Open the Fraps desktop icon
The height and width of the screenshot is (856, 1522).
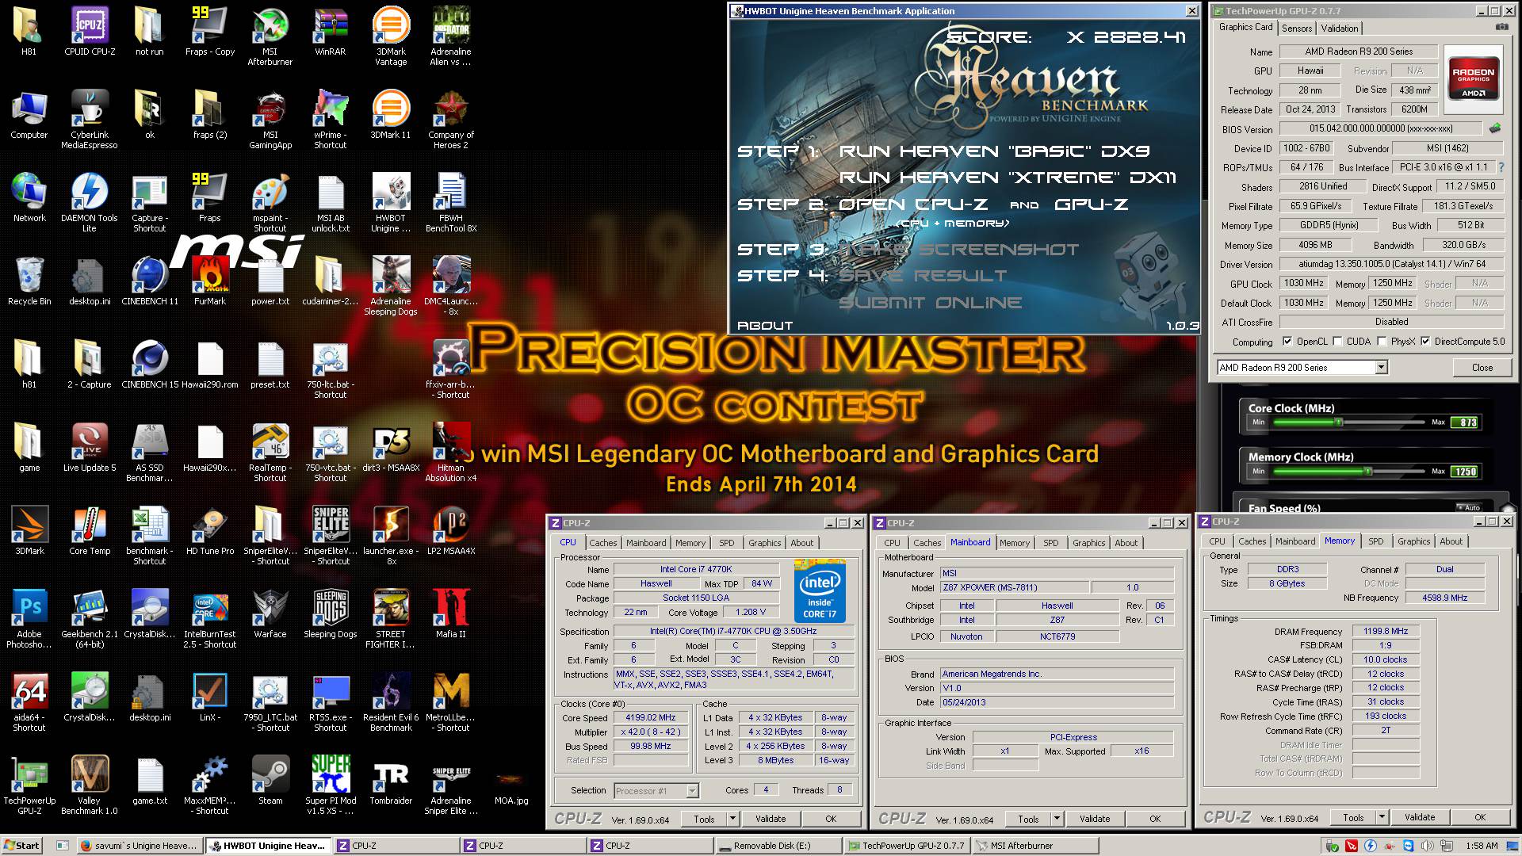(x=210, y=198)
